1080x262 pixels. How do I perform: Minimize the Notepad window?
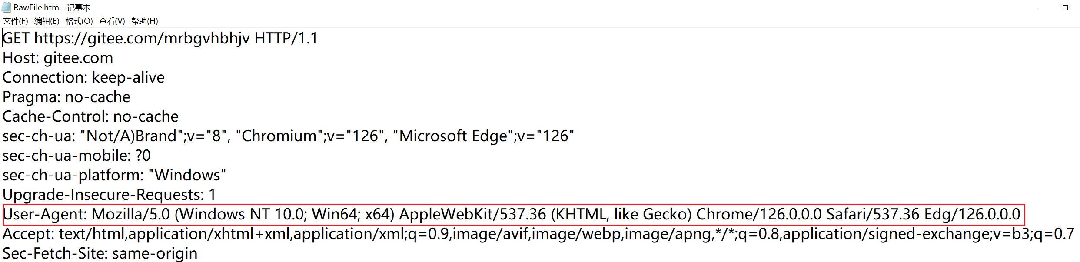coord(1036,7)
